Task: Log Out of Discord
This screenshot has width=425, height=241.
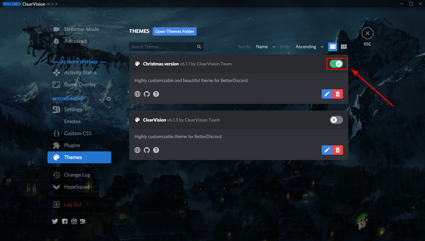Action: pos(79,204)
